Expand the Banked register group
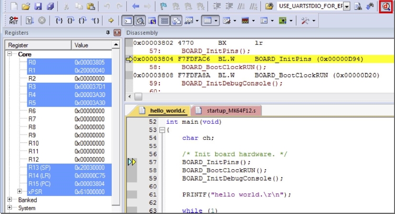This screenshot has width=395, height=214. (10, 200)
